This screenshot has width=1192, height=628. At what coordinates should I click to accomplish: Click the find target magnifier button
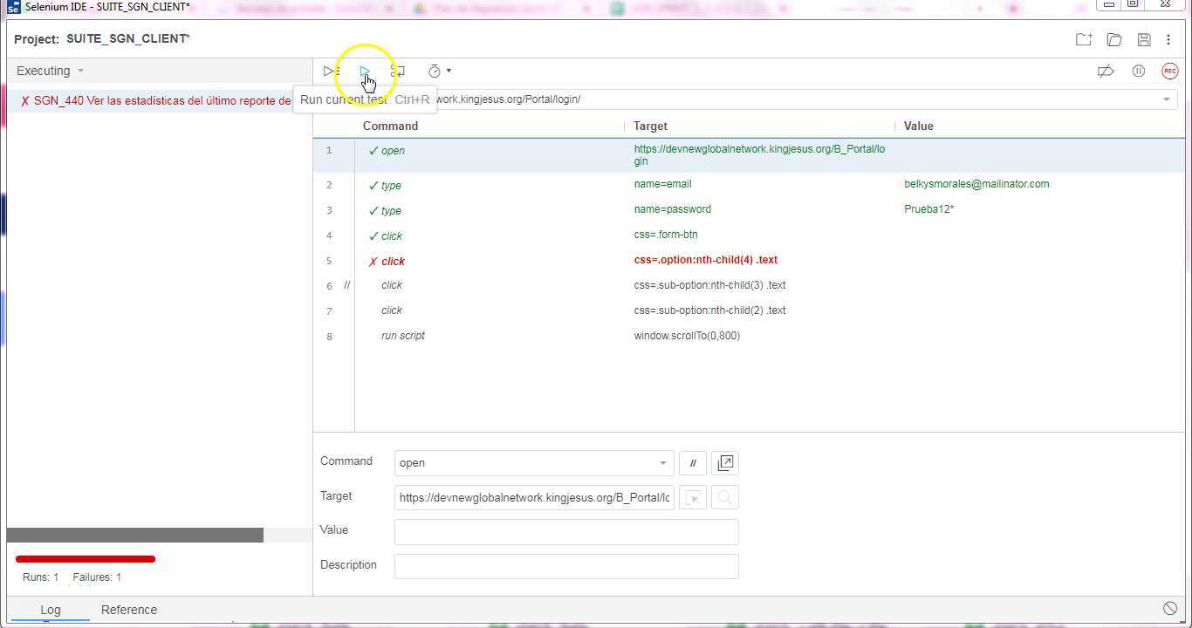pos(724,497)
